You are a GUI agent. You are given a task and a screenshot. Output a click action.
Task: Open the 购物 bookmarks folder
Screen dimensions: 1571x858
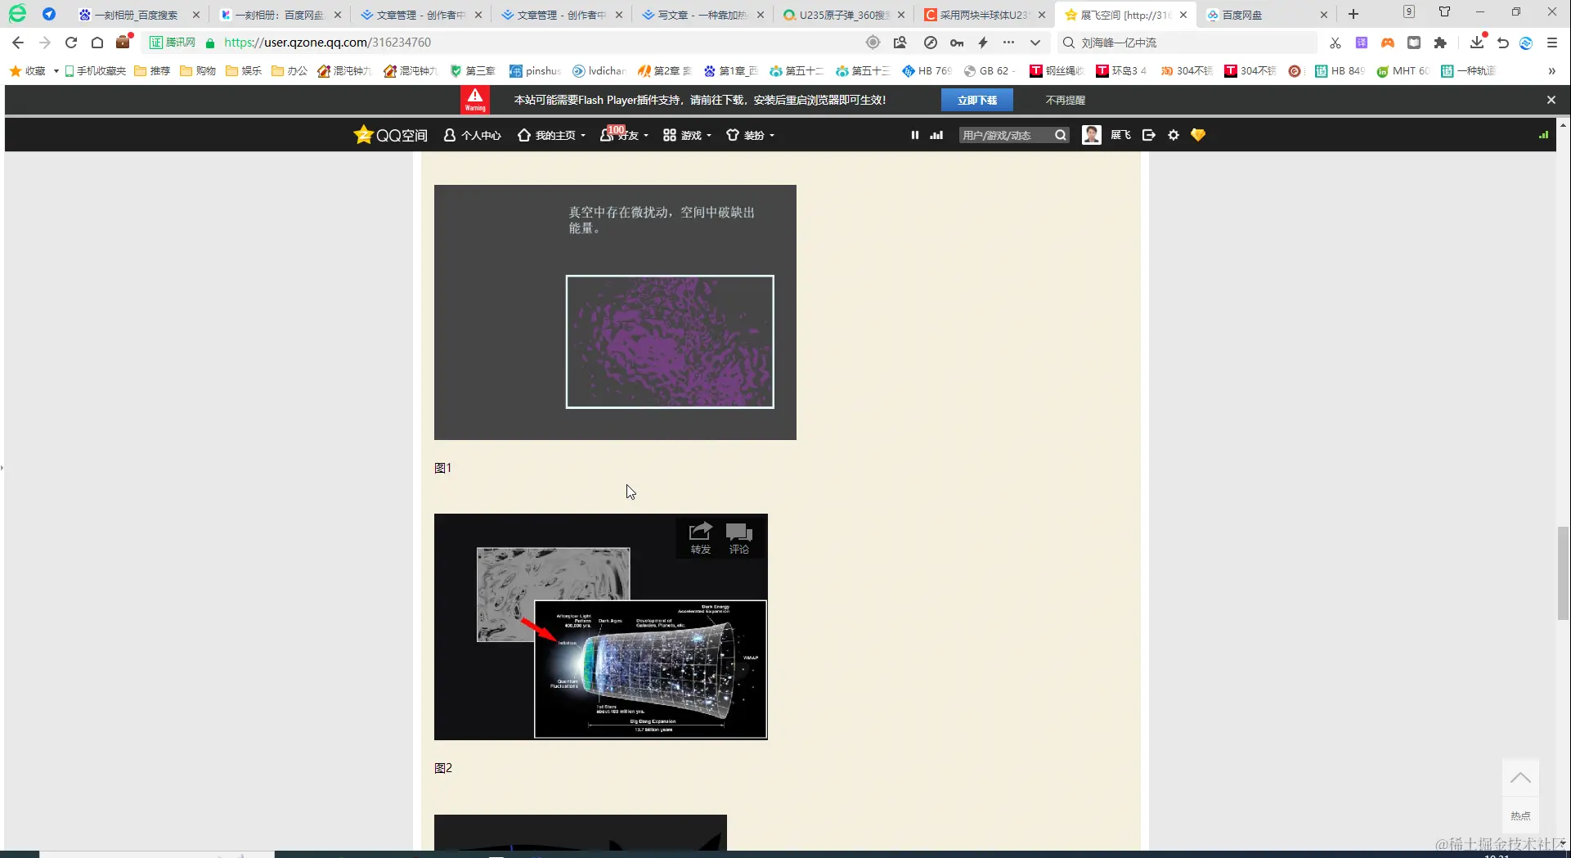[198, 71]
